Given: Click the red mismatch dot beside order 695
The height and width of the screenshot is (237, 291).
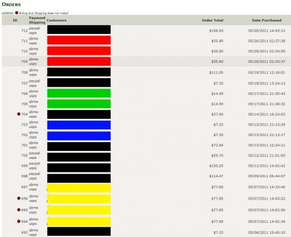Looking at the screenshot, I should (x=18, y=210).
